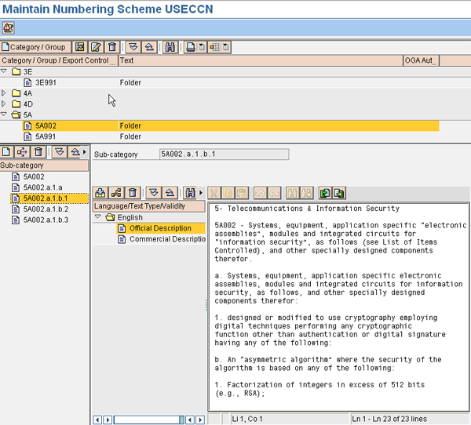The width and height of the screenshot is (471, 425).
Task: Click the trash delete icon in top toolbar
Action: pyautogui.click(x=111, y=48)
